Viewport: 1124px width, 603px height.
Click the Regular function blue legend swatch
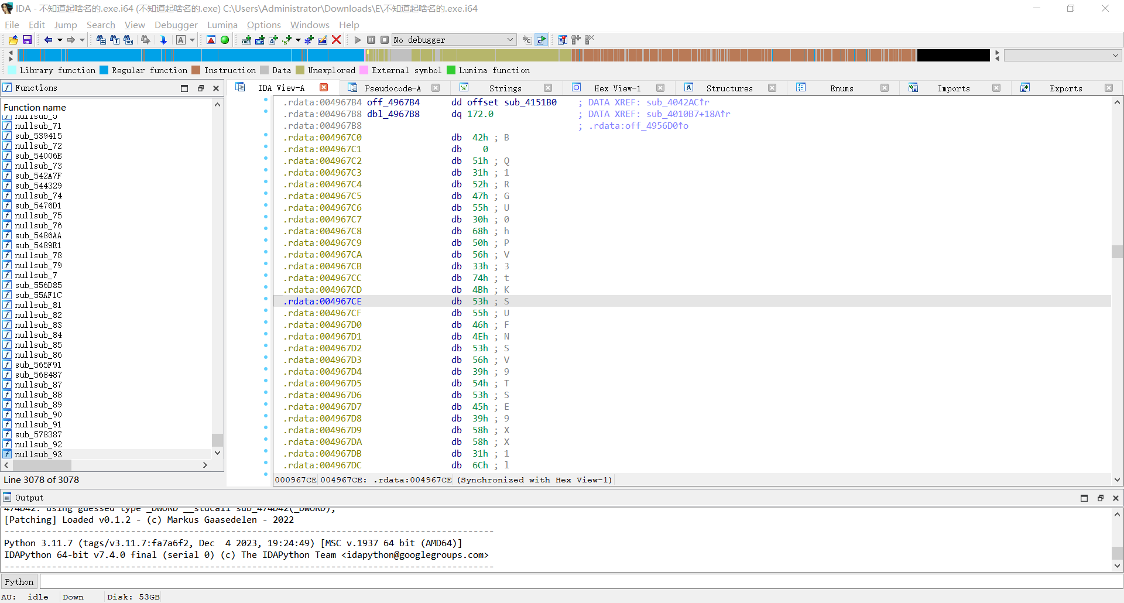104,70
